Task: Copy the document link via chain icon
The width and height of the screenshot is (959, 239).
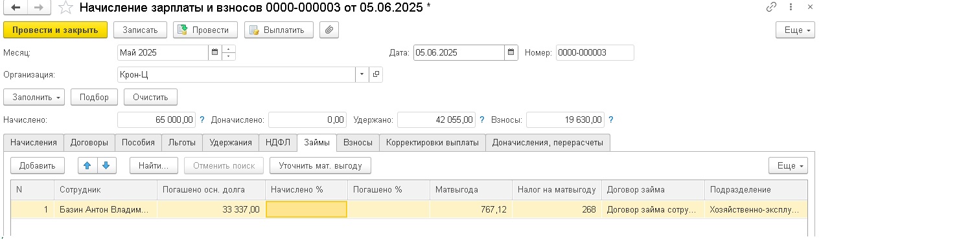Action: click(771, 8)
